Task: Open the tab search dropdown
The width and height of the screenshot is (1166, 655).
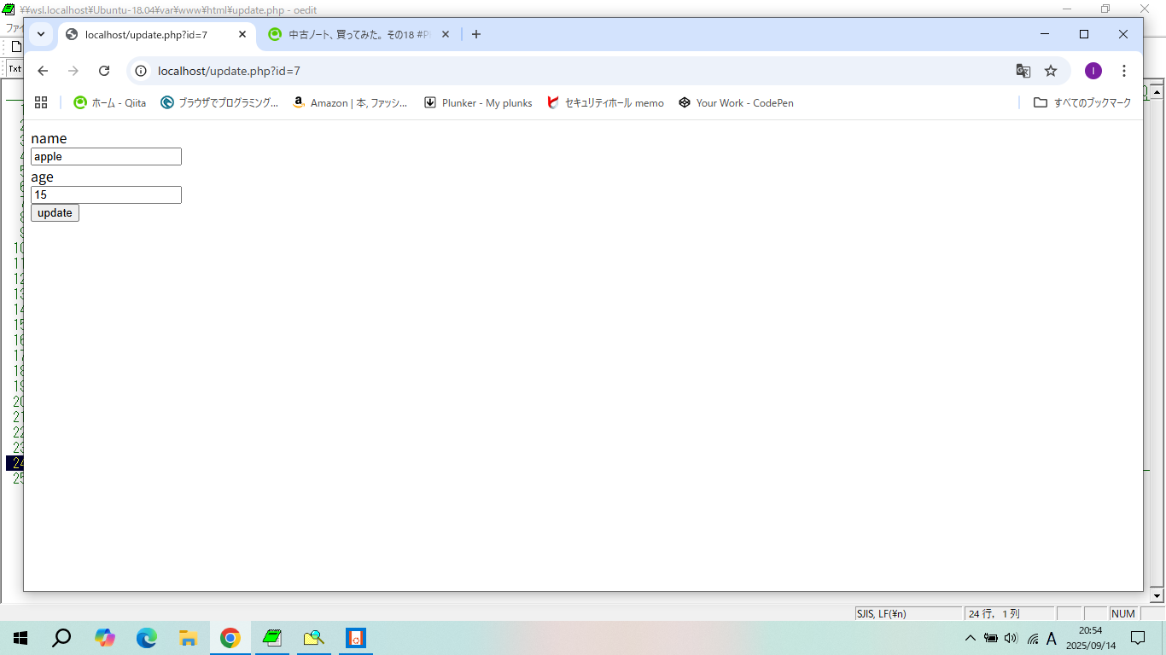Action: [x=41, y=34]
